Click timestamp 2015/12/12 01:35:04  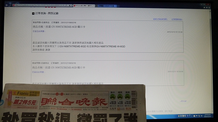pos(175,32)
